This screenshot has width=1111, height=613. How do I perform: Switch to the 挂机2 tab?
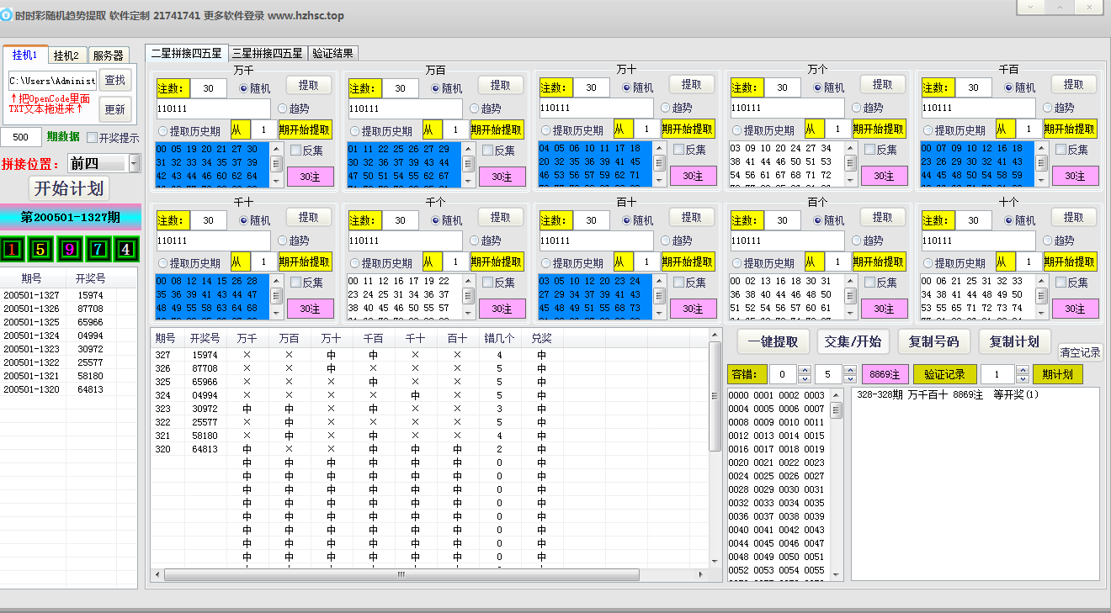pyautogui.click(x=66, y=55)
